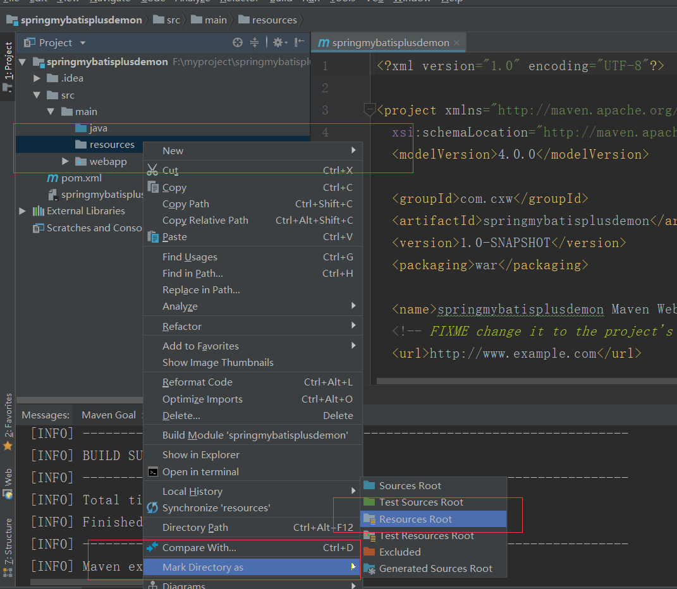Click the Cut scissors icon in context menu

tap(152, 170)
